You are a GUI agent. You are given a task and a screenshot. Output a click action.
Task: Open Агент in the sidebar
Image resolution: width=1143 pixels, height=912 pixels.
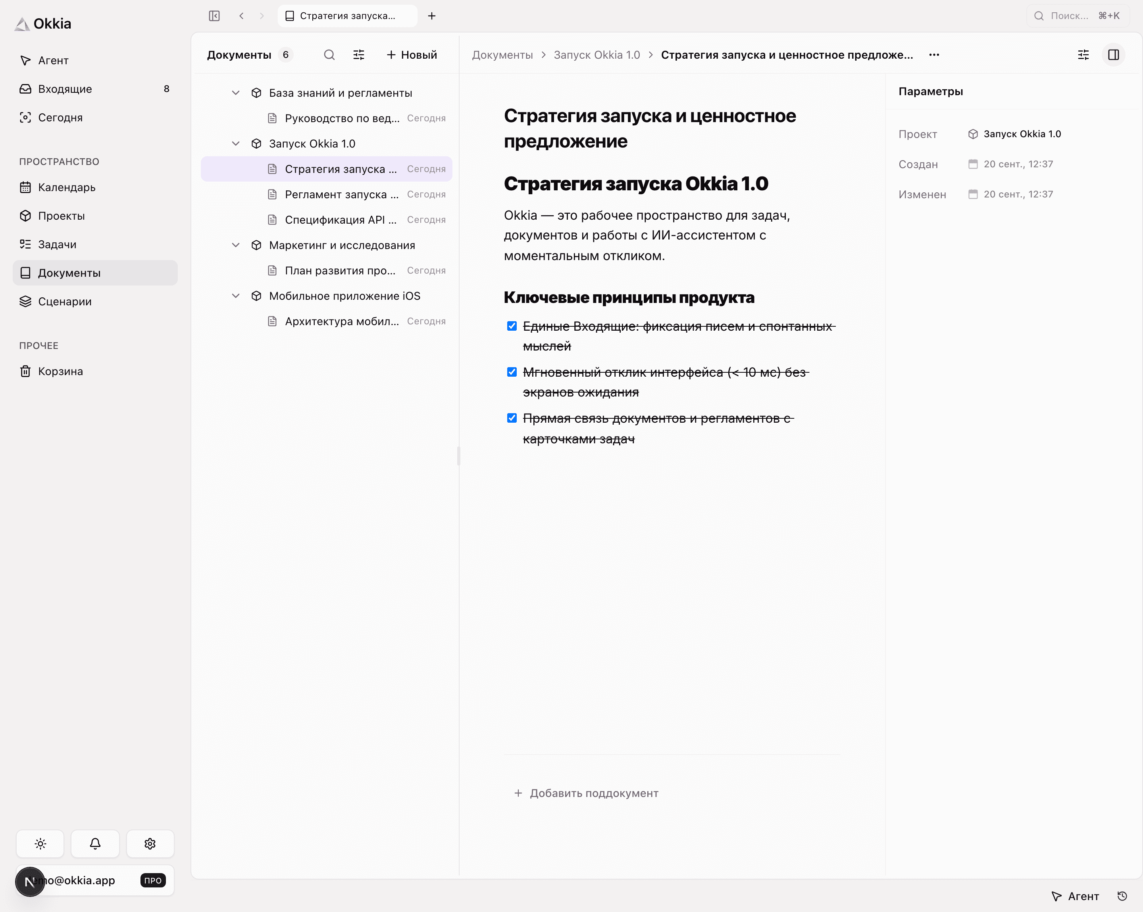95,60
